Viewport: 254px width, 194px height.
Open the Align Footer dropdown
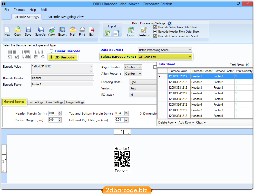coord(133,74)
